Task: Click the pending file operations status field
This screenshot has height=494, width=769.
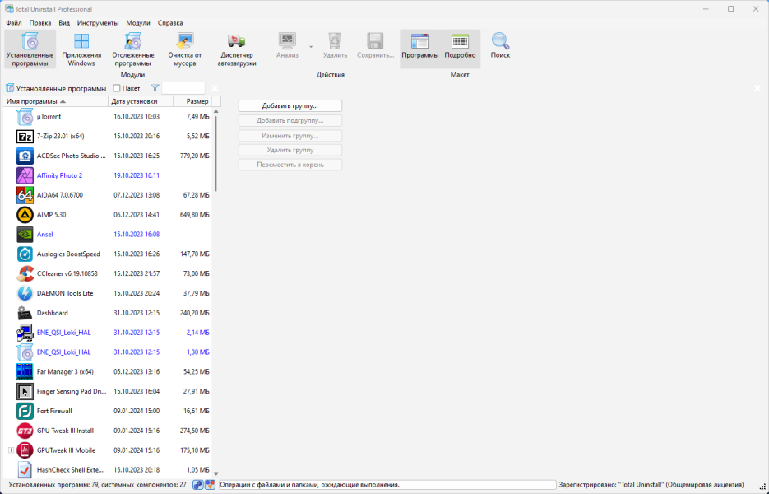Action: click(x=387, y=485)
